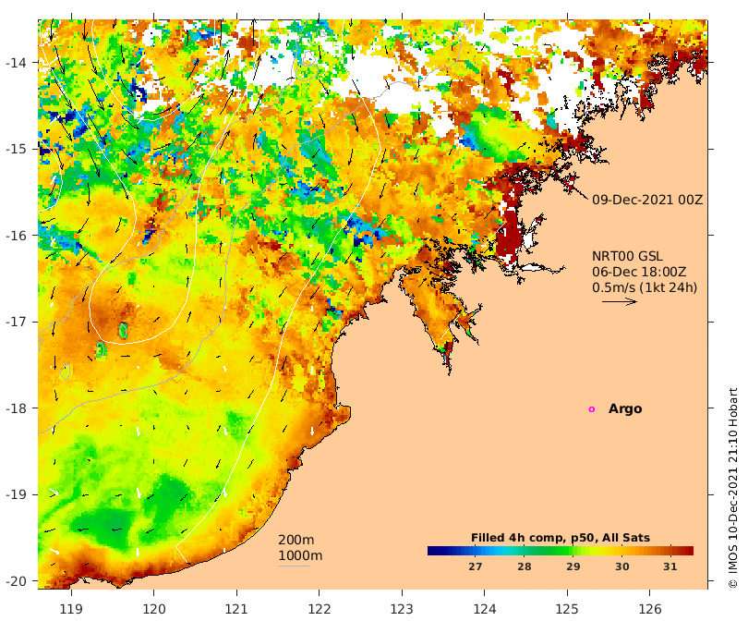Click the '123' longitude axis label

pyautogui.click(x=402, y=609)
